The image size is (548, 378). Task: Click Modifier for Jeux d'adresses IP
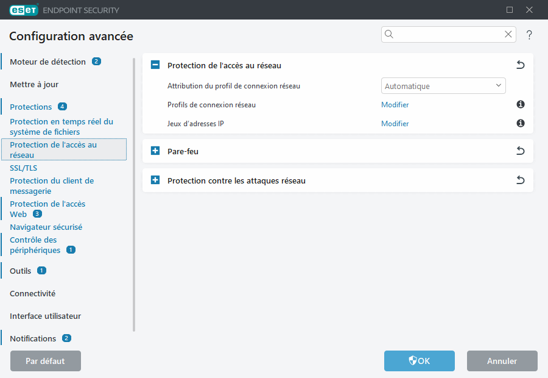[395, 123]
